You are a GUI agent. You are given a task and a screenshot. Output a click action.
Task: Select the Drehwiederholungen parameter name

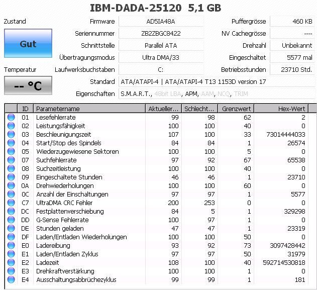click(65, 185)
